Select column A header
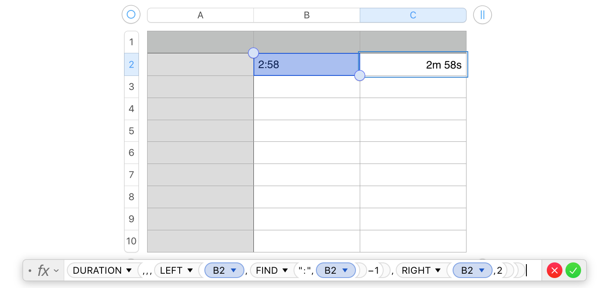This screenshot has width=598, height=288. (200, 15)
